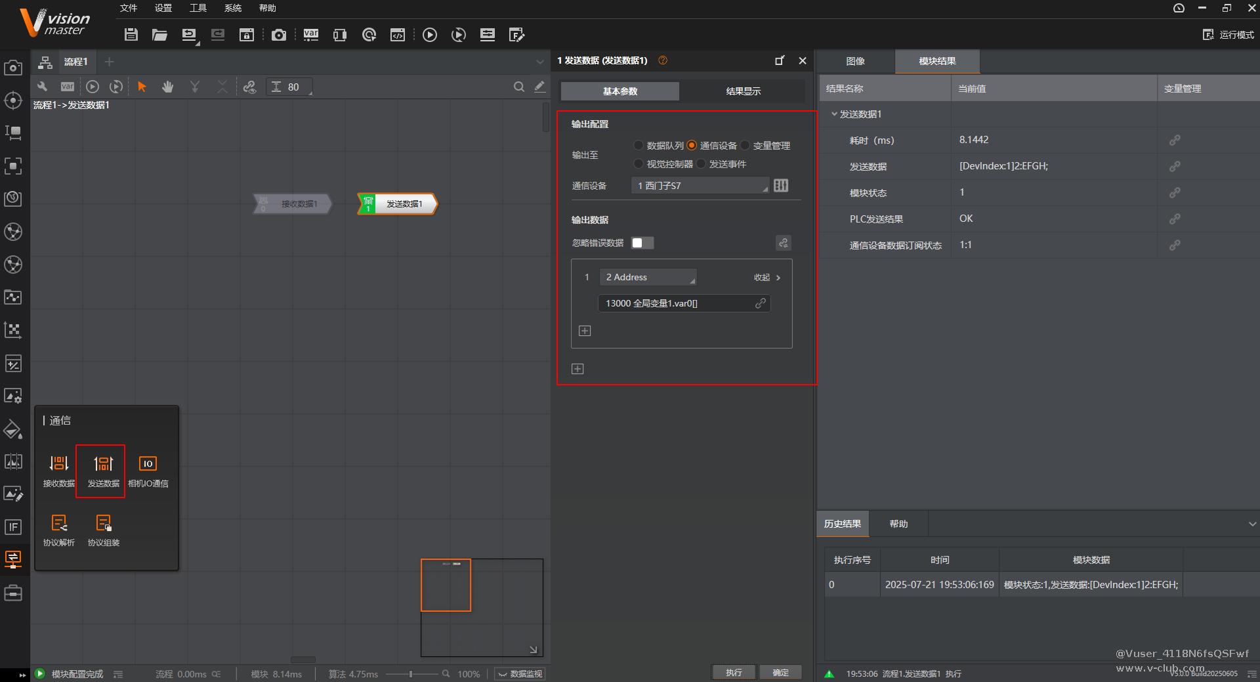Adjust the zoom slider in status bar
Image resolution: width=1260 pixels, height=682 pixels.
411,674
